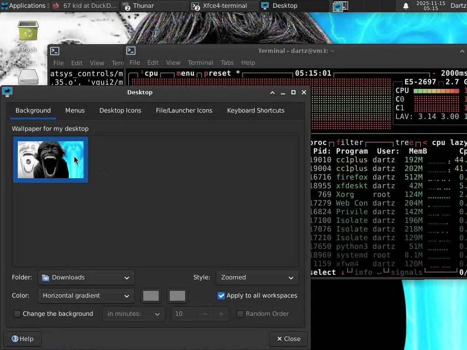Switch to the Background tab

[33, 110]
